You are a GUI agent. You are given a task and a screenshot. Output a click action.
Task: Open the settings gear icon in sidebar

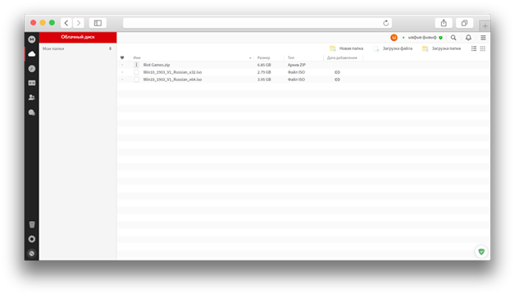pyautogui.click(x=31, y=239)
